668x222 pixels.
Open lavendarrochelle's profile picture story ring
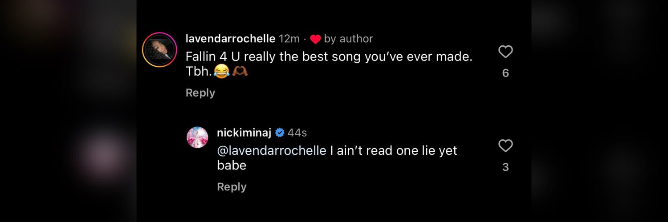pos(160,50)
